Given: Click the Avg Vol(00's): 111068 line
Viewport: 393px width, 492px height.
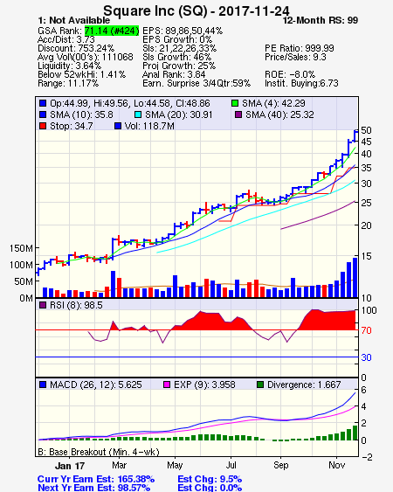Looking at the screenshot, I should coord(86,57).
